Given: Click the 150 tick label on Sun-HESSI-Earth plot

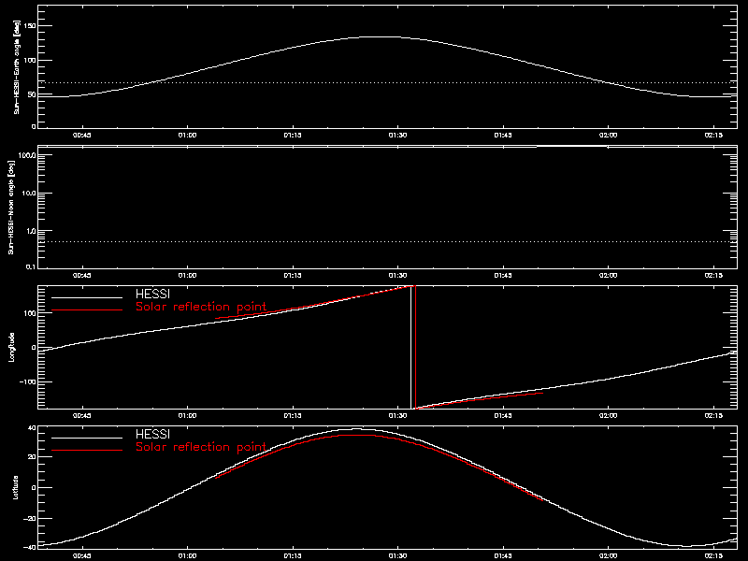Looking at the screenshot, I should pos(30,25).
